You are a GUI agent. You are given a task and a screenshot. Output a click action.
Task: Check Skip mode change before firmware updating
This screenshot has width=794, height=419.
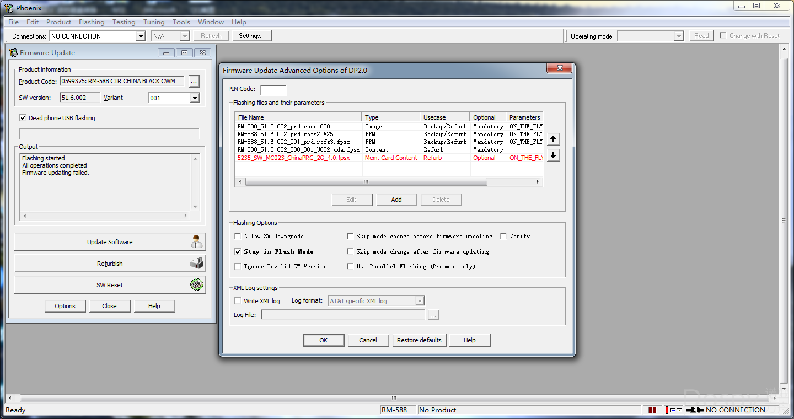pos(350,236)
